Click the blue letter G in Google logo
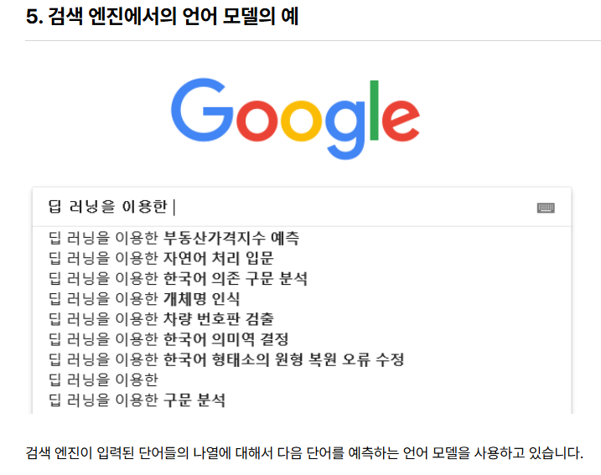This screenshot has height=475, width=601. click(x=202, y=110)
